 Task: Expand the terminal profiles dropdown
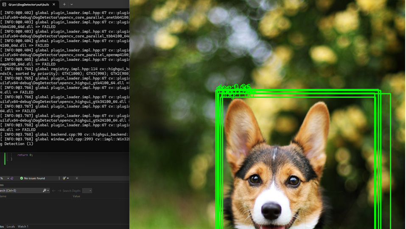coord(72,5)
